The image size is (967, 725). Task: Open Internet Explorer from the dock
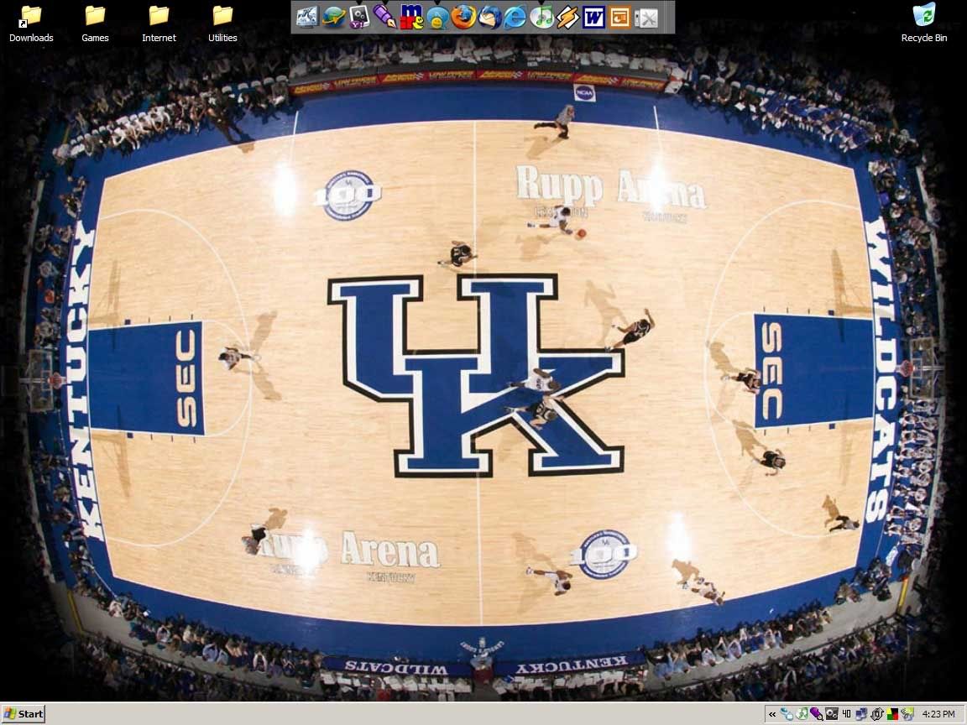(x=515, y=17)
